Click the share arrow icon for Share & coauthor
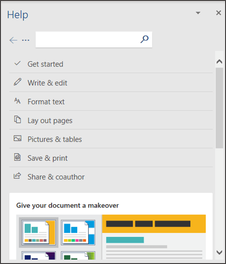Viewport: 226px width, 264px height. pyautogui.click(x=17, y=176)
